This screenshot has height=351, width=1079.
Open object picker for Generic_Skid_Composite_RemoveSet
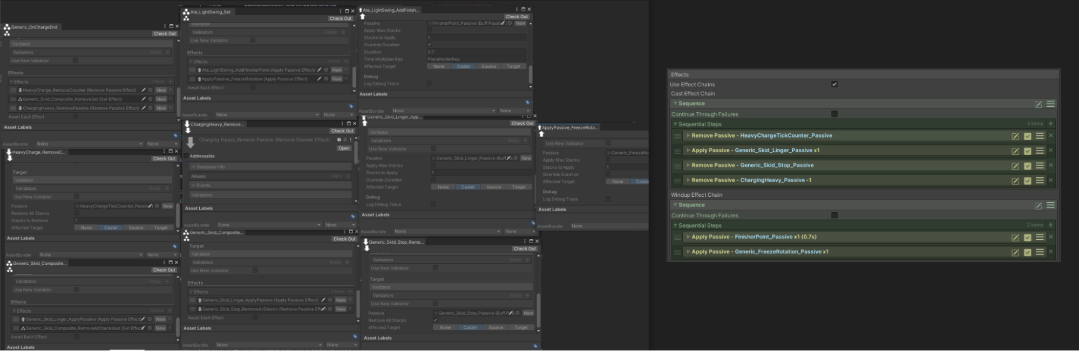(x=151, y=99)
